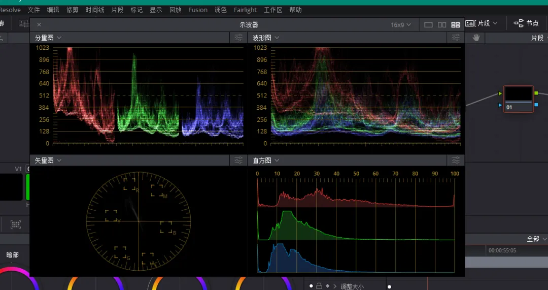Select the hand pan tool
The image size is (548, 290).
pyautogui.click(x=476, y=38)
